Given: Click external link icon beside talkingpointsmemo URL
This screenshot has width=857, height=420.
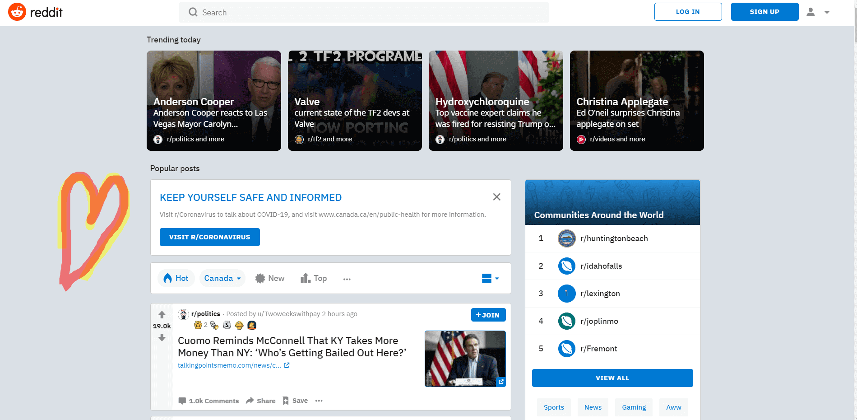Looking at the screenshot, I should point(287,365).
